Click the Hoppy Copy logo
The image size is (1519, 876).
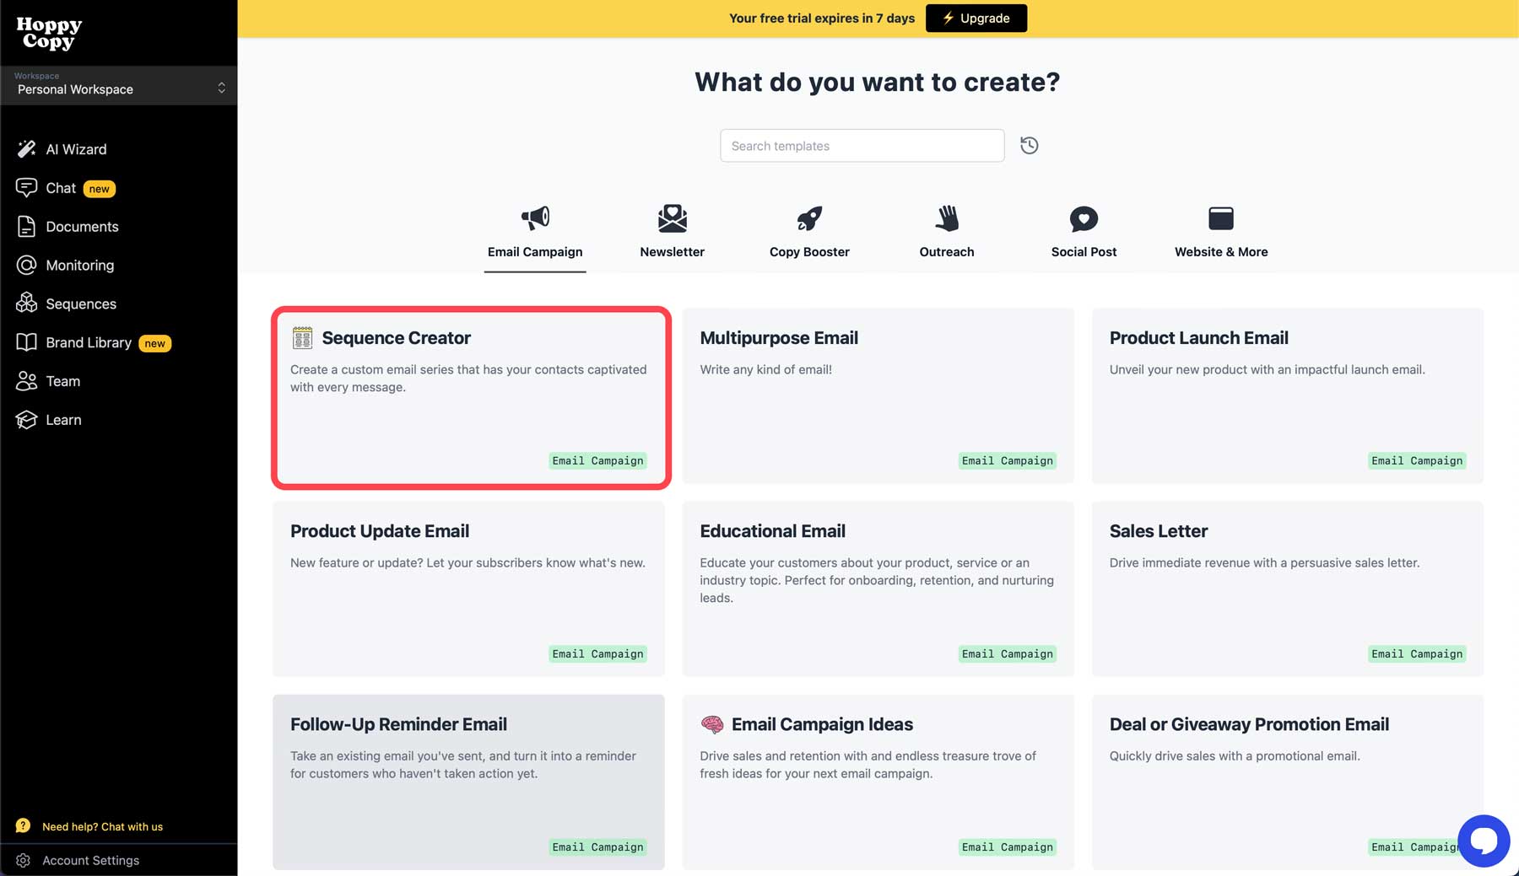point(49,33)
